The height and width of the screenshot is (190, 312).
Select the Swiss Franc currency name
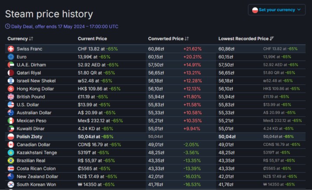(29, 49)
